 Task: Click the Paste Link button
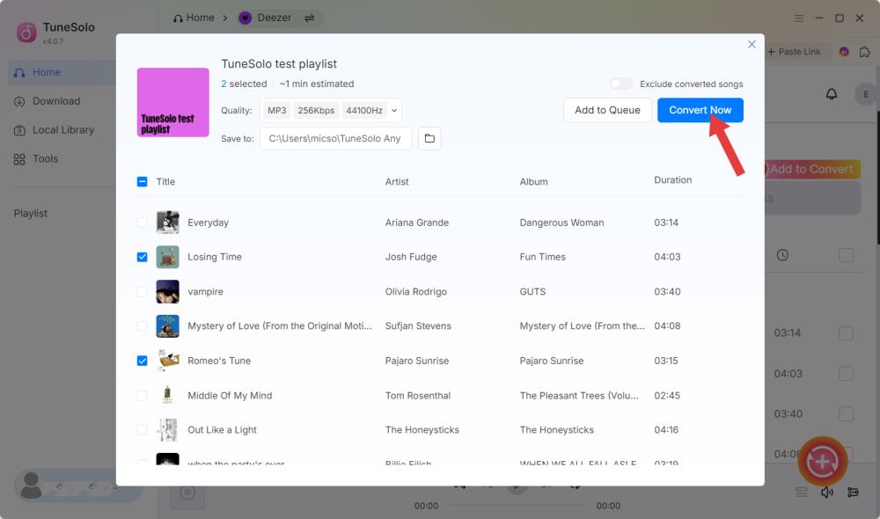click(794, 52)
